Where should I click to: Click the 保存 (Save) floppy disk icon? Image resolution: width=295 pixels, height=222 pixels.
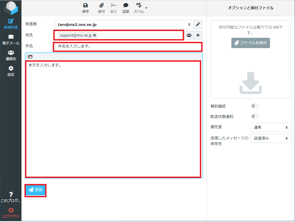85,5
